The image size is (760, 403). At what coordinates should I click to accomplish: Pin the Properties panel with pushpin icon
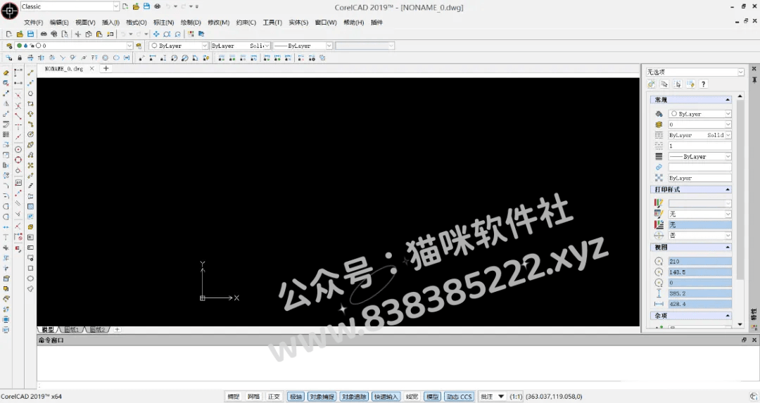click(754, 79)
